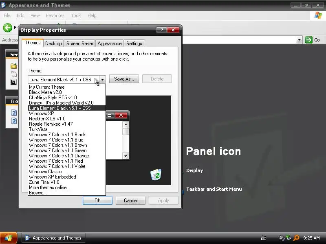Select Zune Final v1.0 theme
This screenshot has height=244, width=326.
(x=67, y=182)
